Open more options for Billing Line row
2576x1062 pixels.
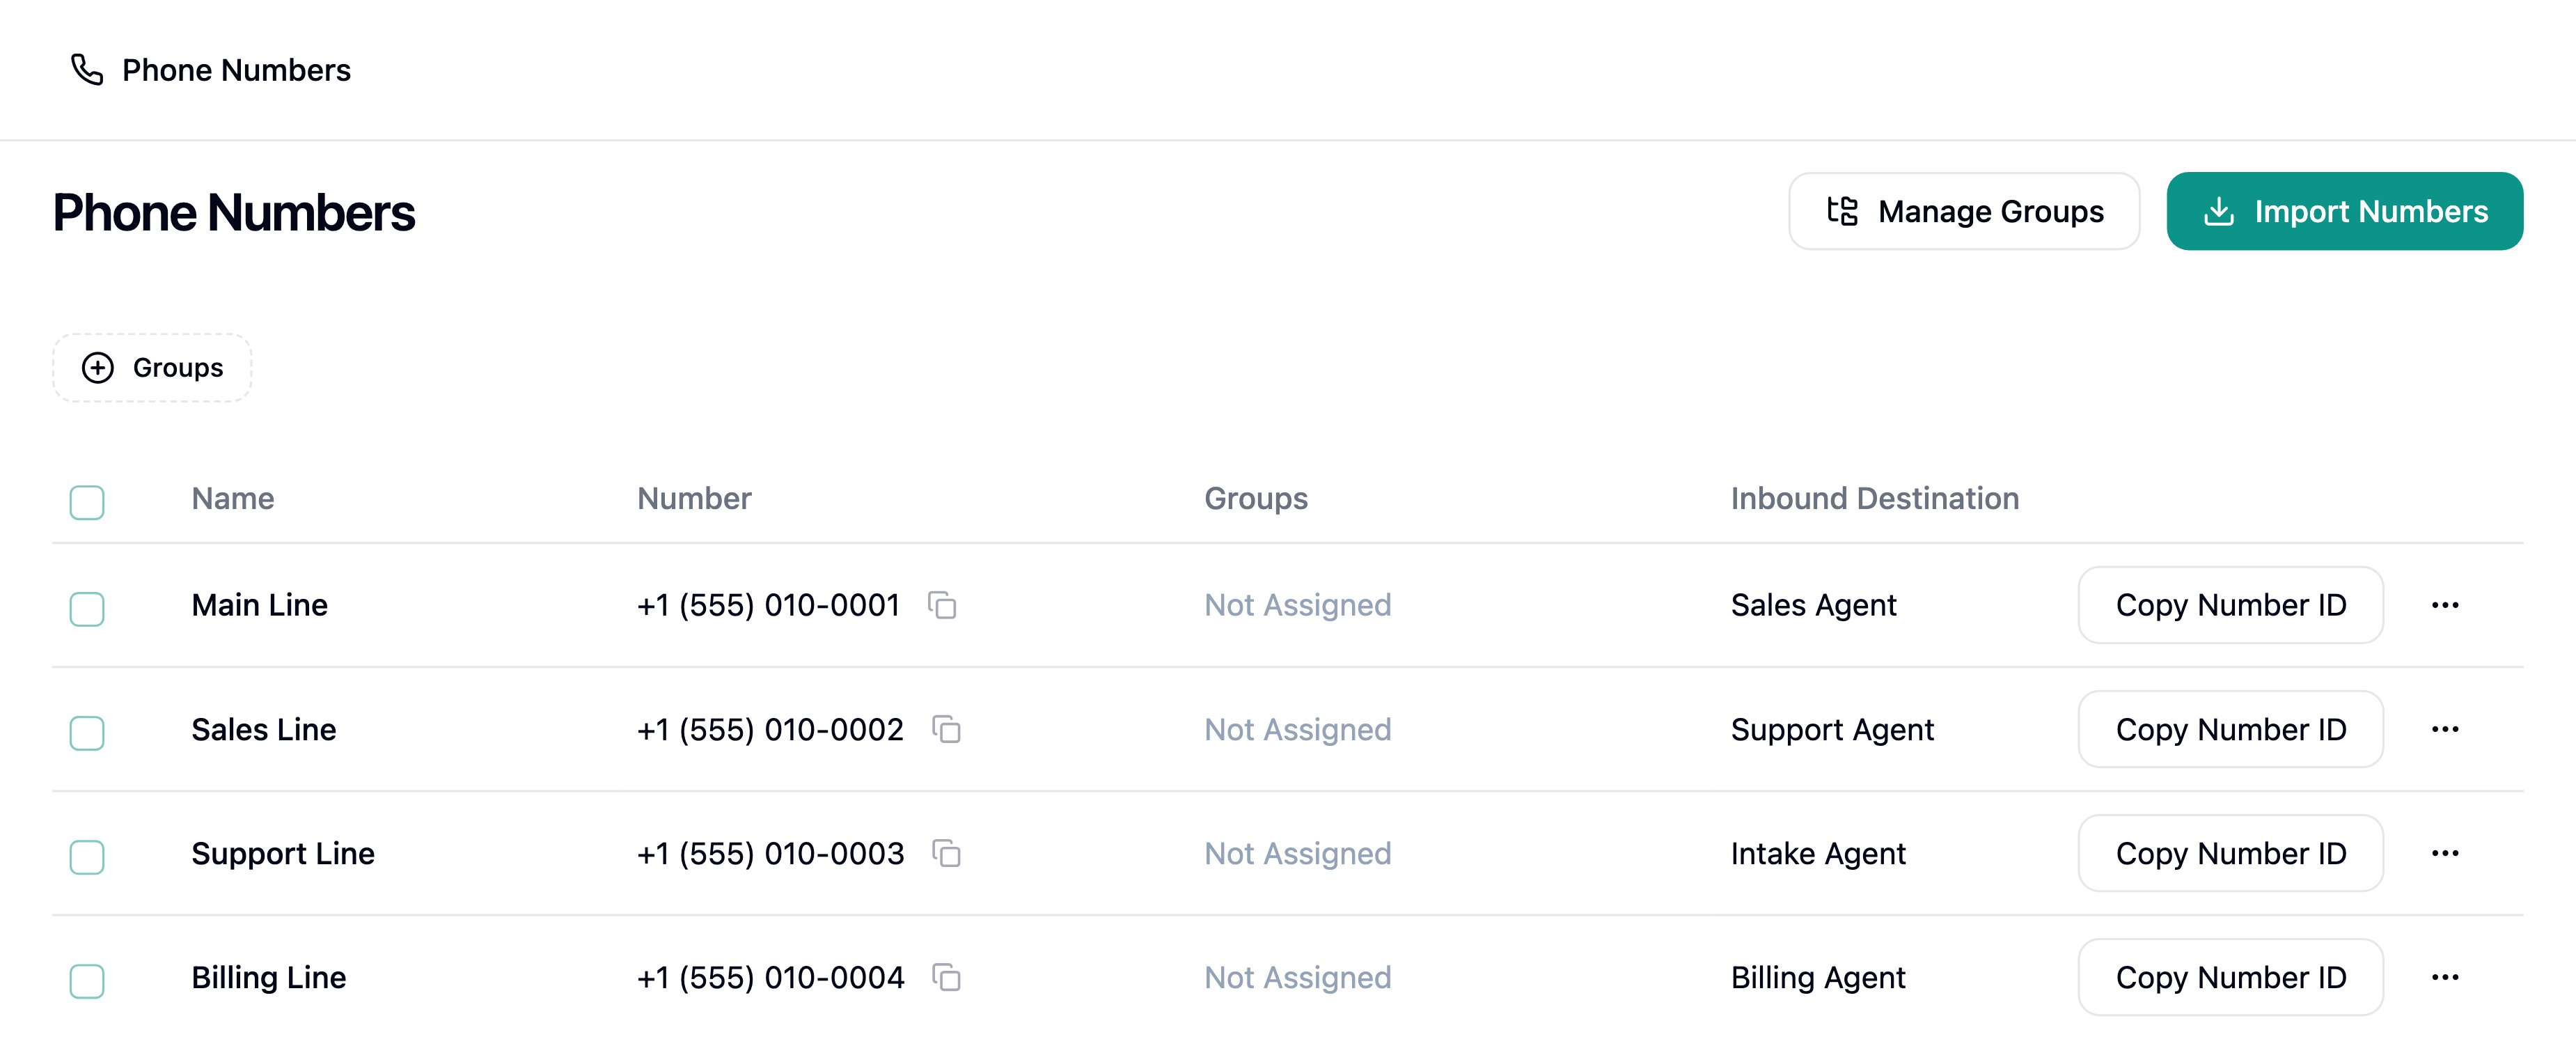coord(2445,977)
